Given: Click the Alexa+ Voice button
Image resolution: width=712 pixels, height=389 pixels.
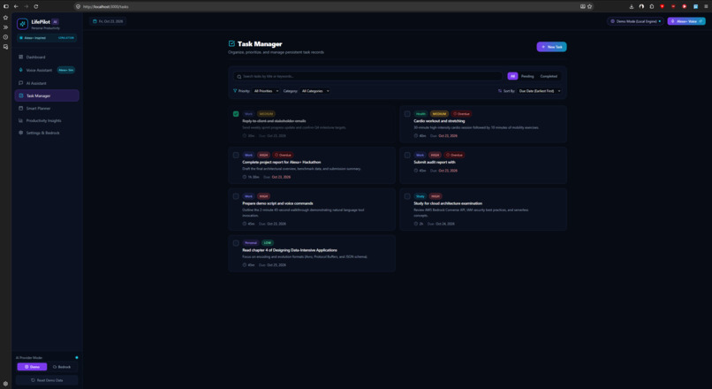Looking at the screenshot, I should point(686,21).
